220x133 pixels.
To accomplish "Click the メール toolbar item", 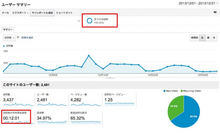I will [x=5, y=13].
